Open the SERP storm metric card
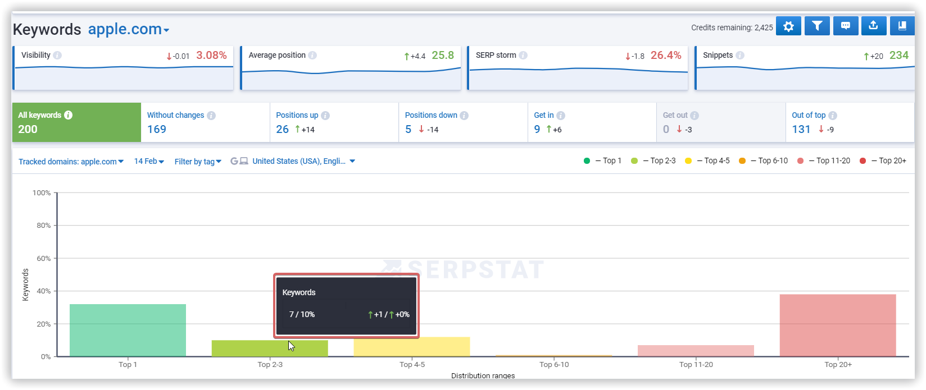Screen dimensions: 926x390 578,68
